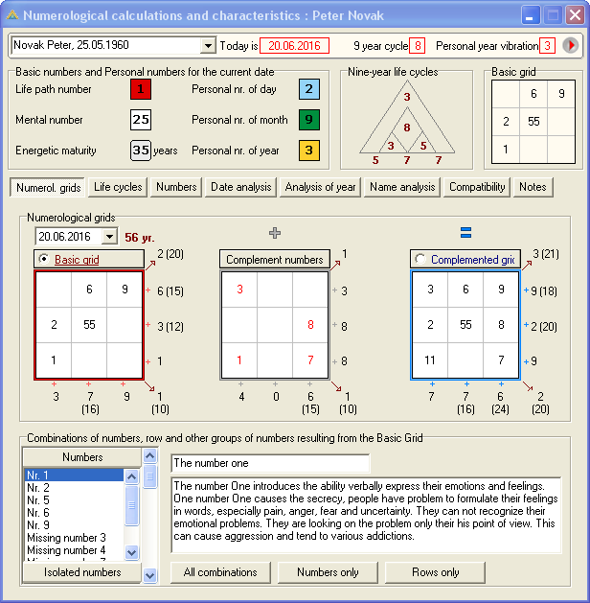590x603 pixels.
Task: Open the person name dropdown
Action: (209, 46)
